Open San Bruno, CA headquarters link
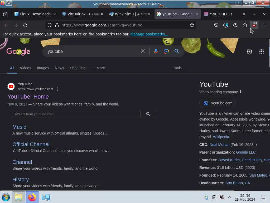The height and width of the screenshot is (203, 270). [238, 183]
